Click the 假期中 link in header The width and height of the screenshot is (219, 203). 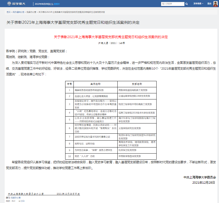click(x=57, y=4)
